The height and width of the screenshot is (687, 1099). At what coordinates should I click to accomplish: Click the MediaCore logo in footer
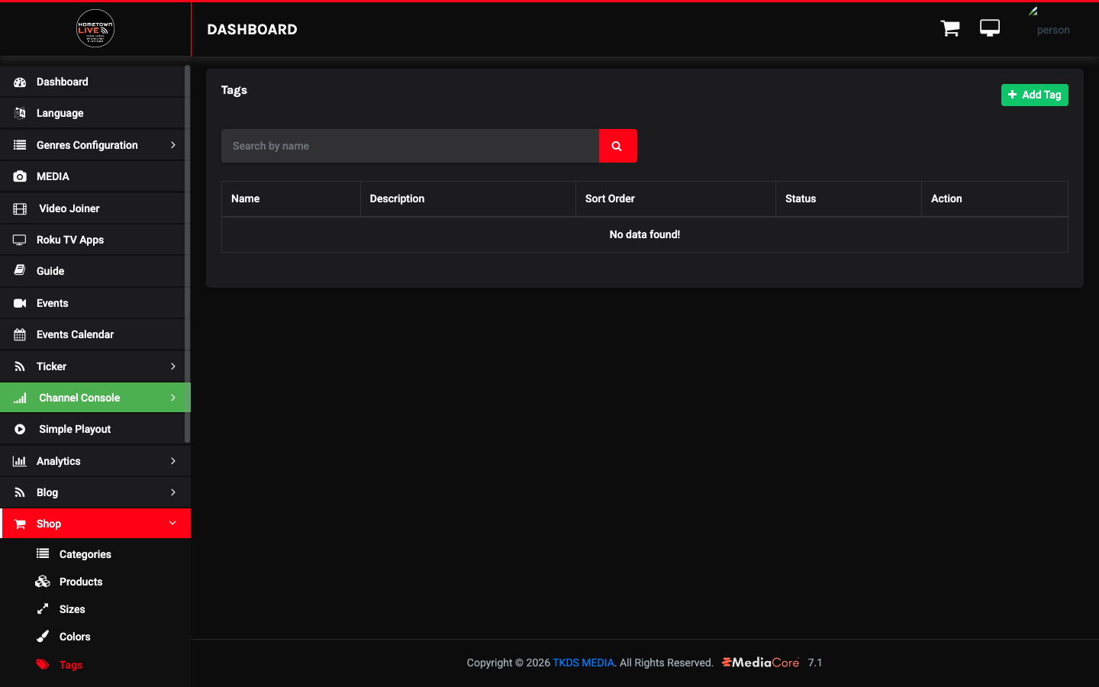760,663
